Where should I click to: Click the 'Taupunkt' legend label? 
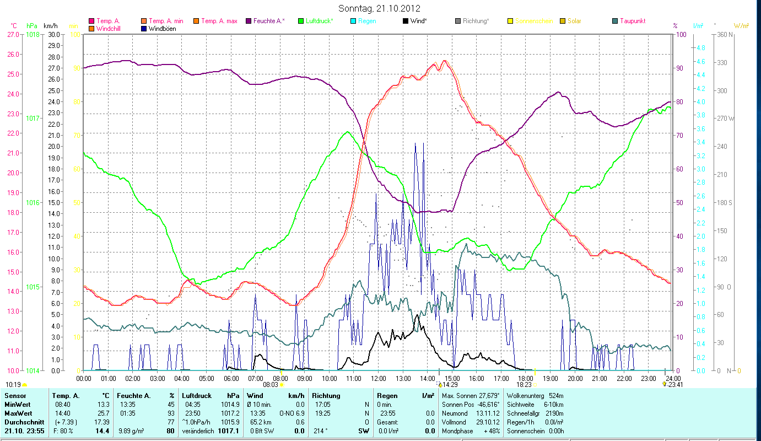coord(633,21)
